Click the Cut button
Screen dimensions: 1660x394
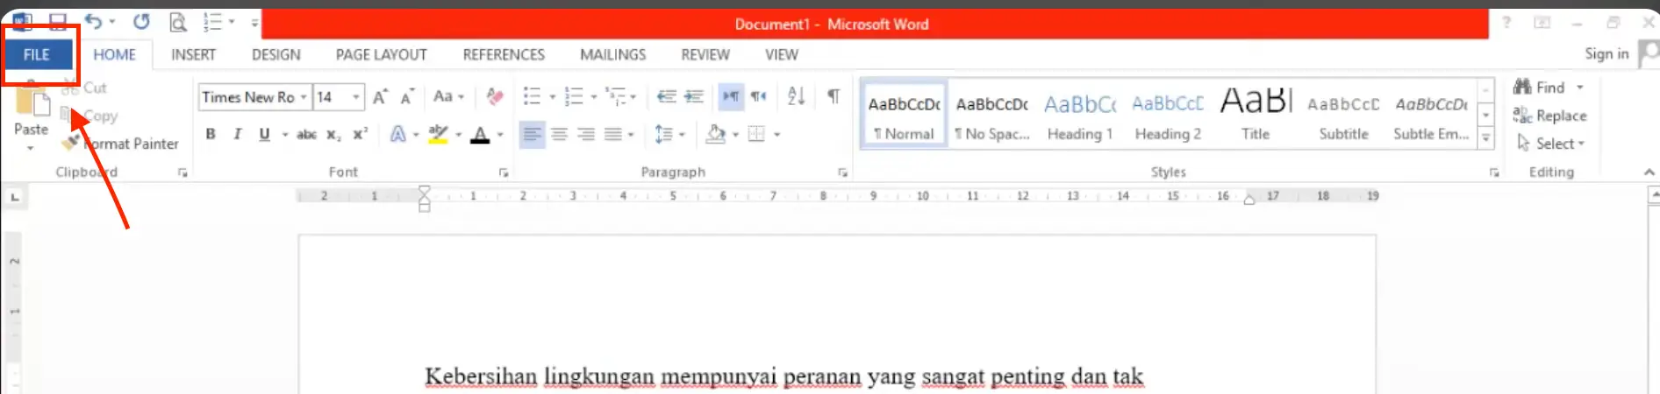pos(84,88)
